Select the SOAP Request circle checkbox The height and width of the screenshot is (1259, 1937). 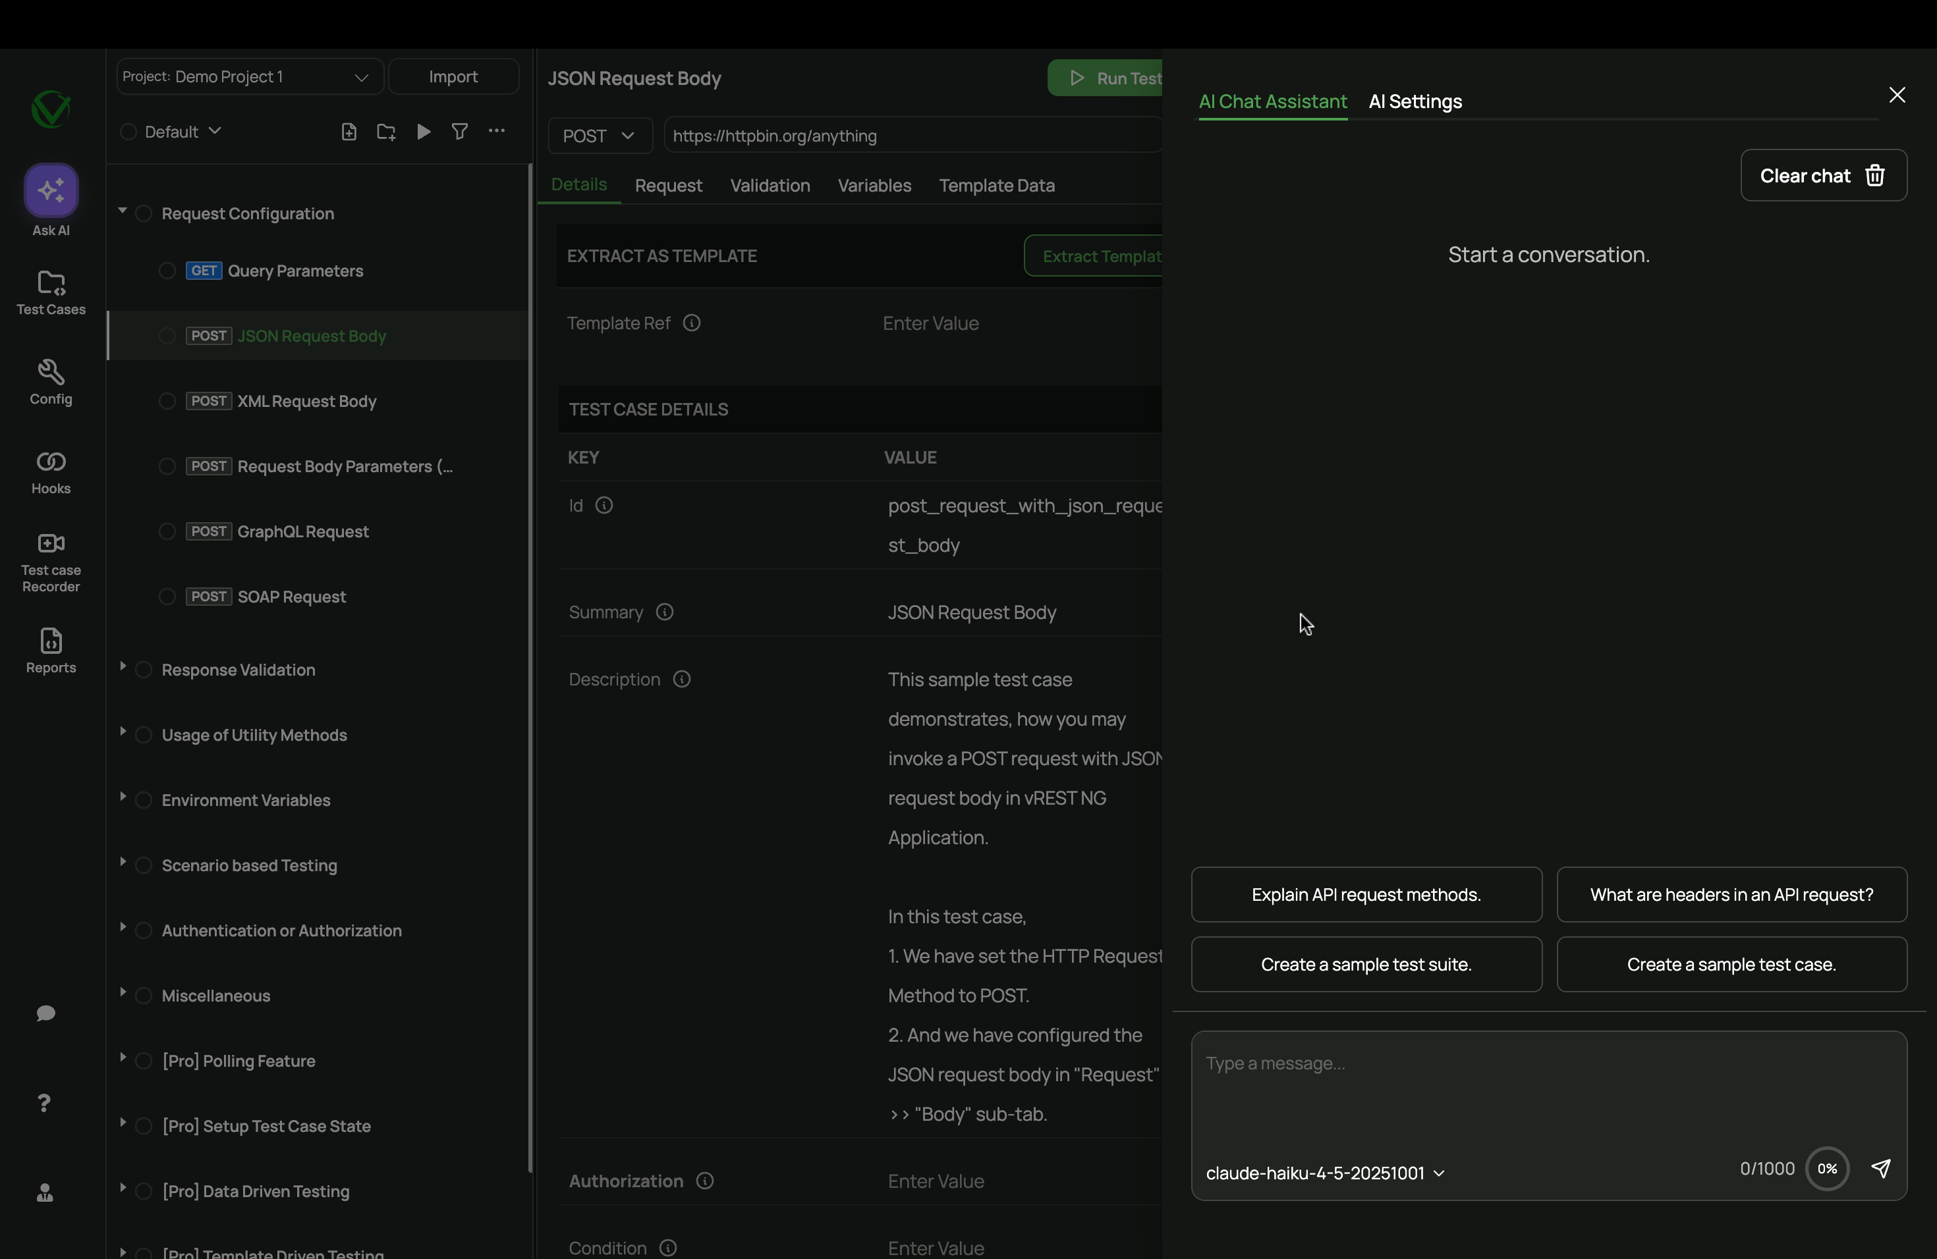167,597
